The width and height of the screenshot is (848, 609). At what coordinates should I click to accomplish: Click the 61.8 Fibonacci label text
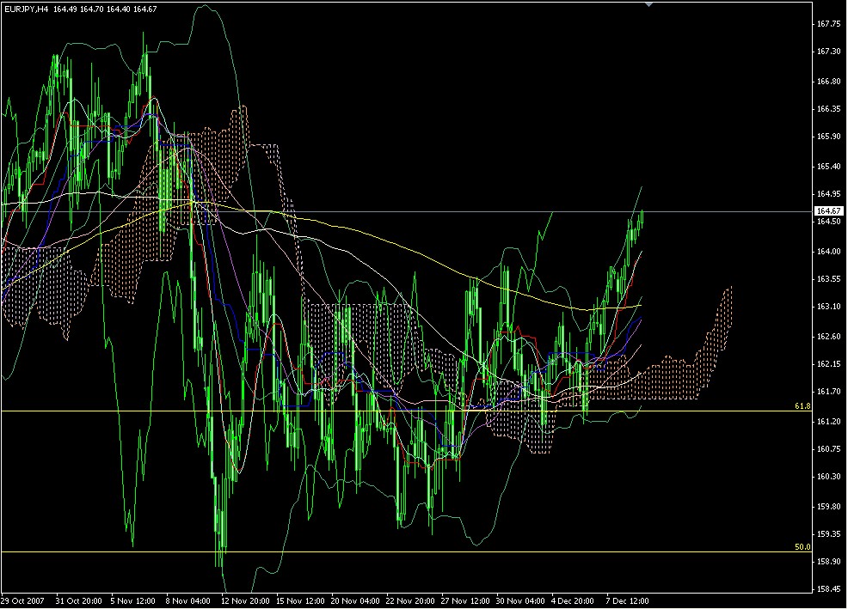coord(802,404)
